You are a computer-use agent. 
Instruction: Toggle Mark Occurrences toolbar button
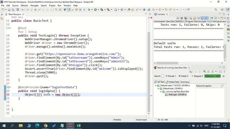69,10
